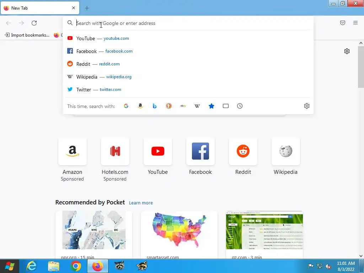Click the first raccoon taskbar icon
This screenshot has height=273, width=364.
click(x=119, y=266)
